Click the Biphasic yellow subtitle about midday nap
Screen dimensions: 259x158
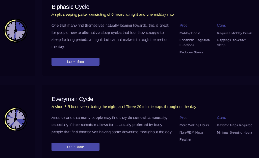click(x=112, y=15)
